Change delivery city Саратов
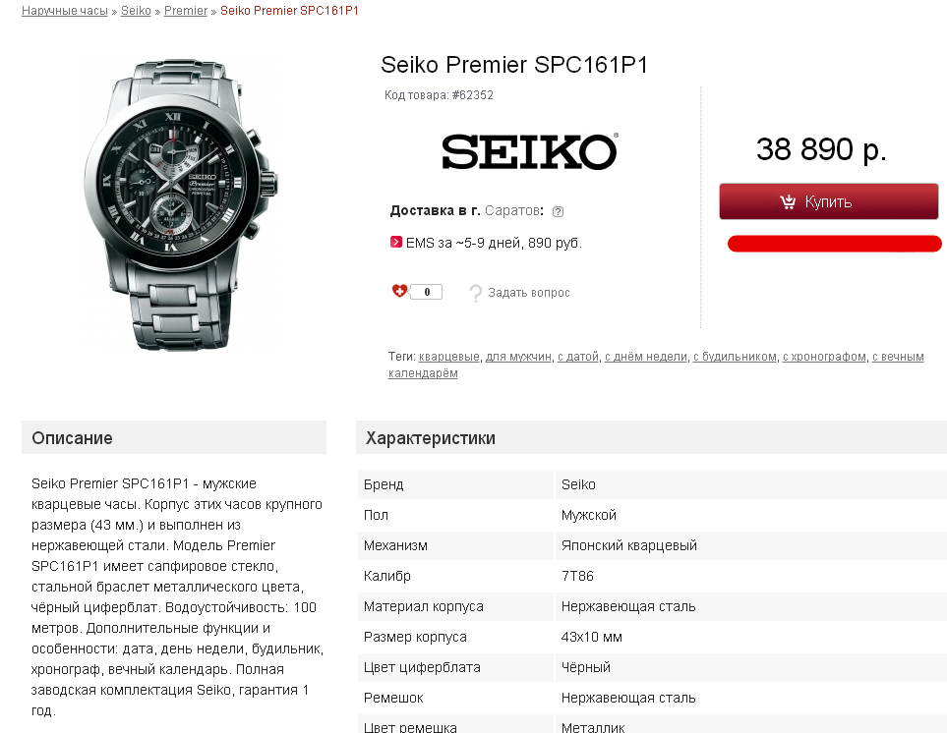The image size is (947, 733). pyautogui.click(x=511, y=211)
